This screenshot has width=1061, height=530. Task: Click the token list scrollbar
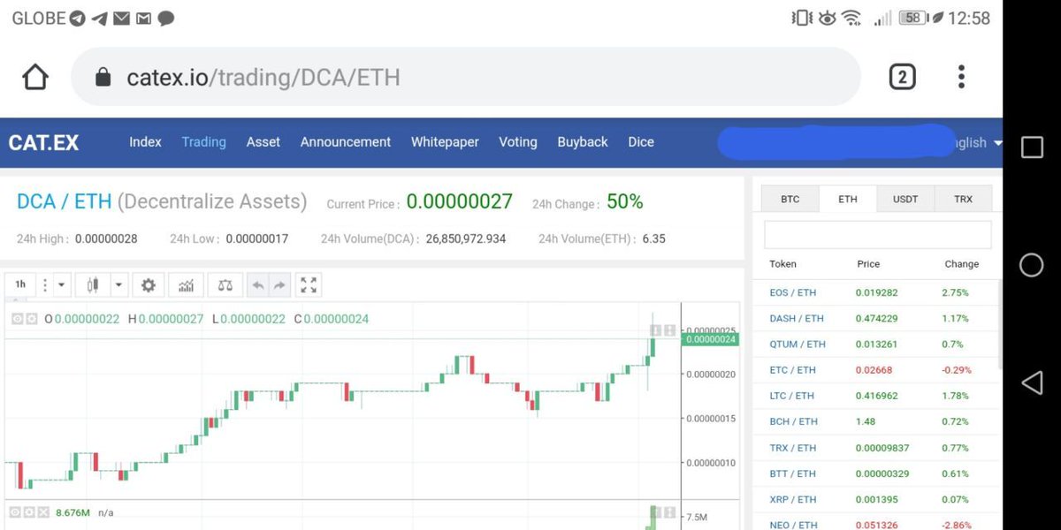[1000, 324]
